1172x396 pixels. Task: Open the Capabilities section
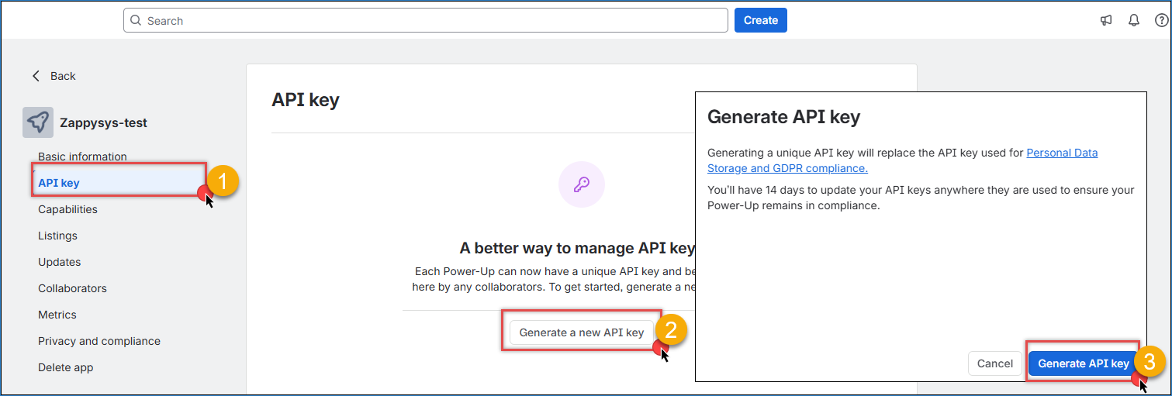67,209
